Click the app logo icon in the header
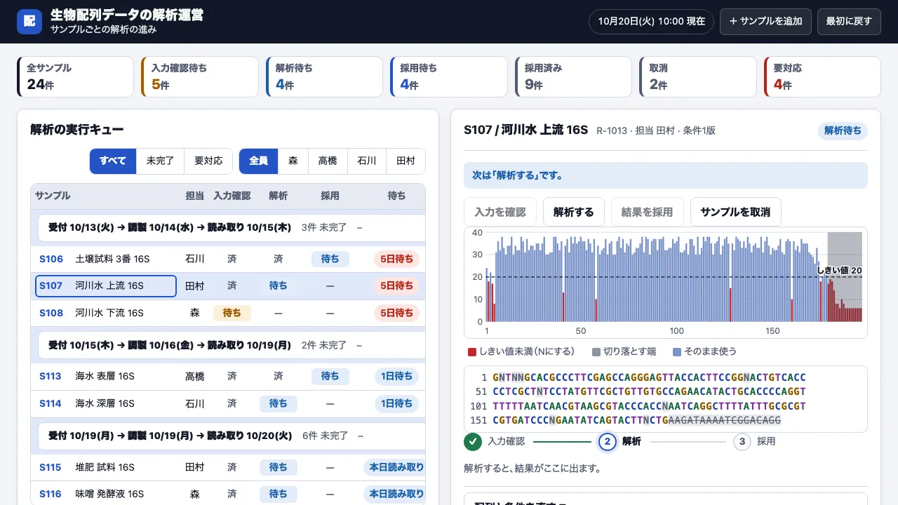 pos(29,22)
